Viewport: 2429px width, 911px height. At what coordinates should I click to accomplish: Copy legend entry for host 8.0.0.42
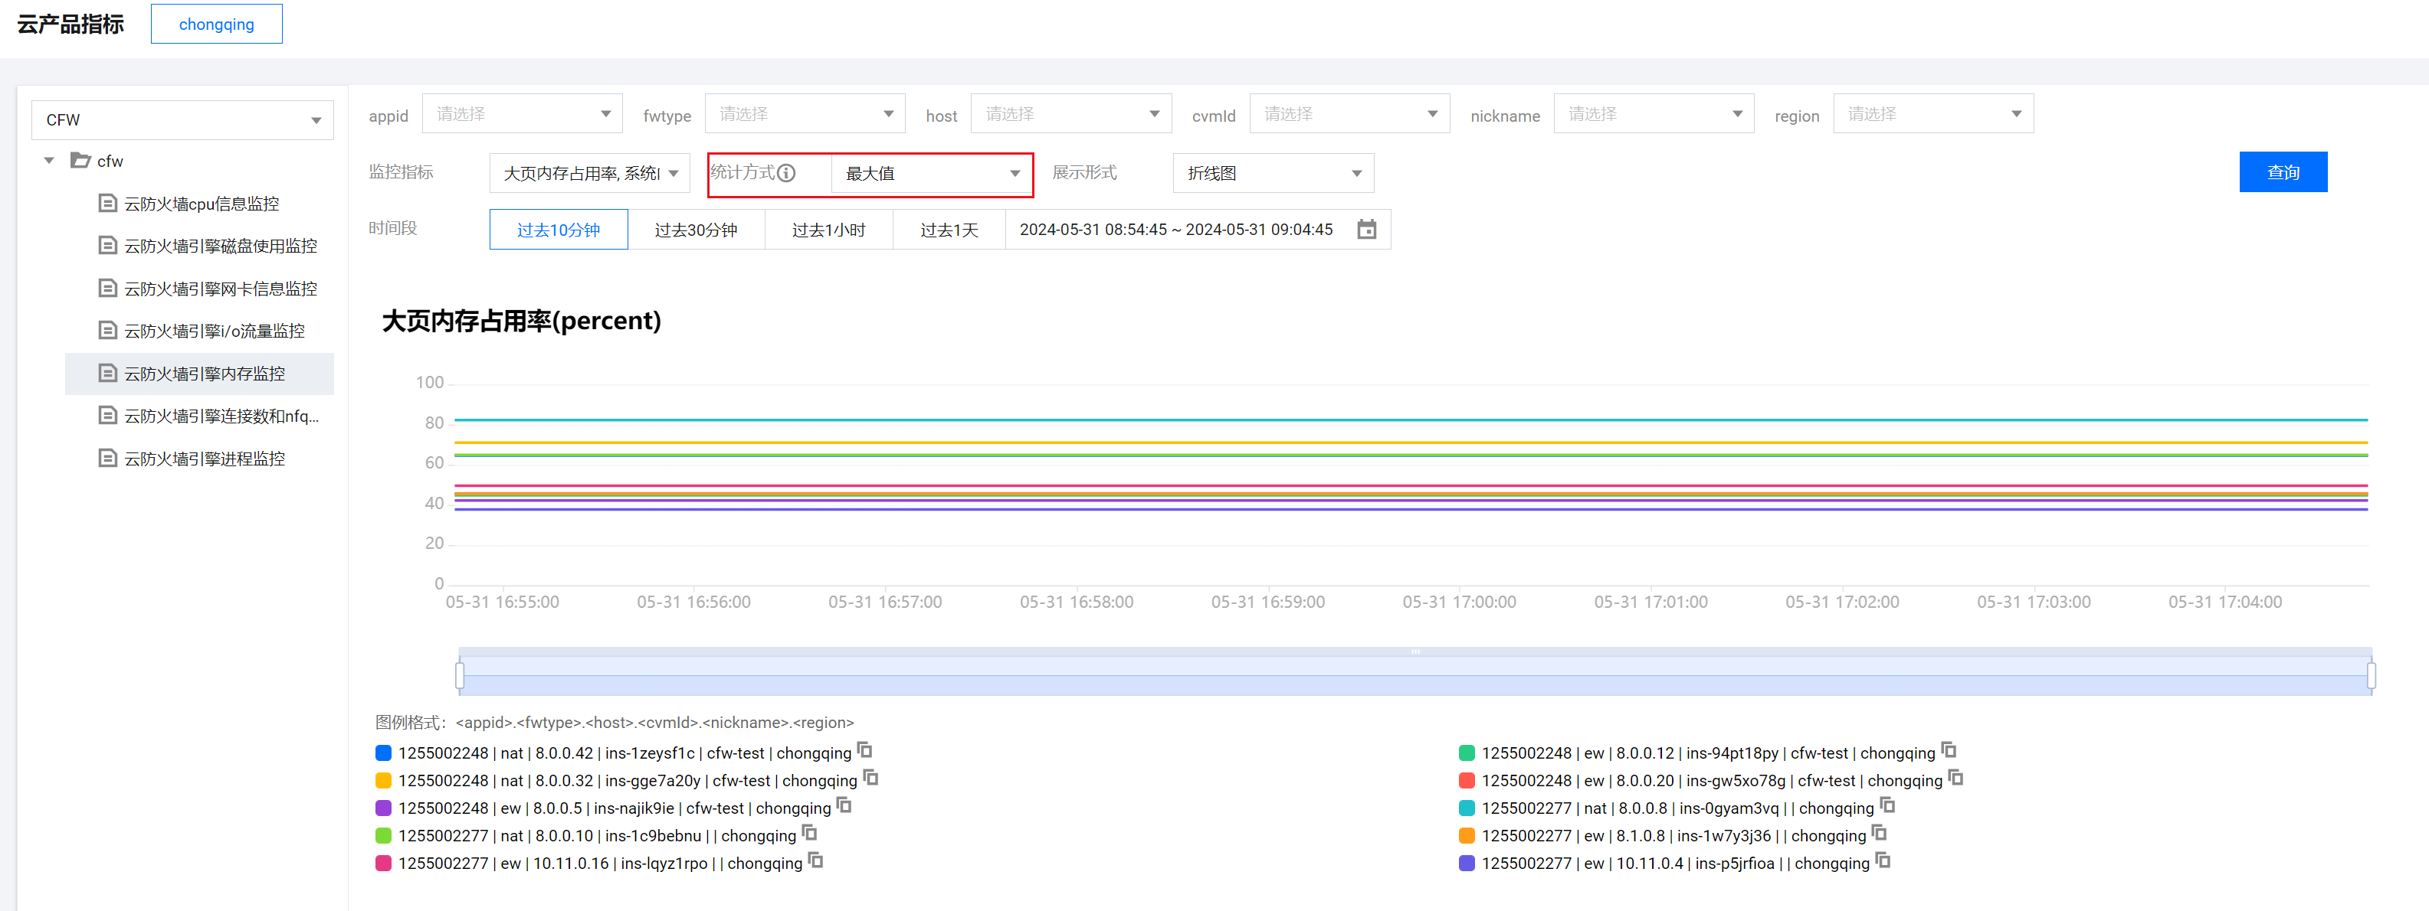pos(864,751)
